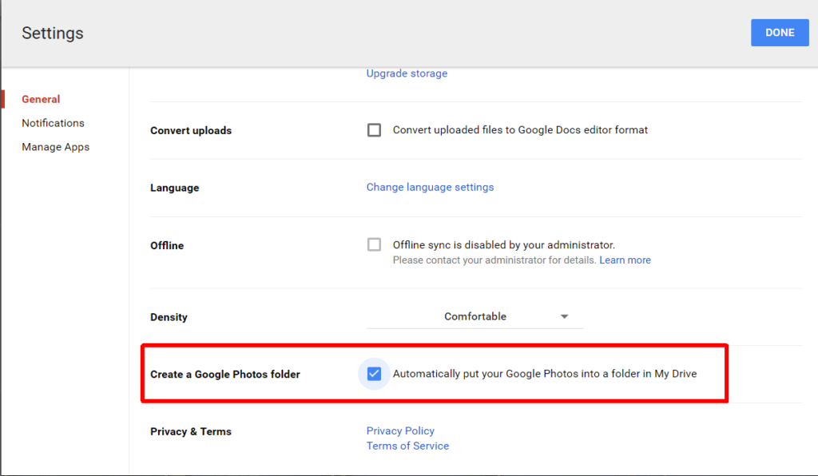Click the Settings title
This screenshot has height=476, width=818.
click(x=52, y=33)
